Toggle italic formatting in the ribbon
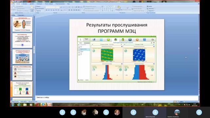The image size is (210, 118). (49, 10)
